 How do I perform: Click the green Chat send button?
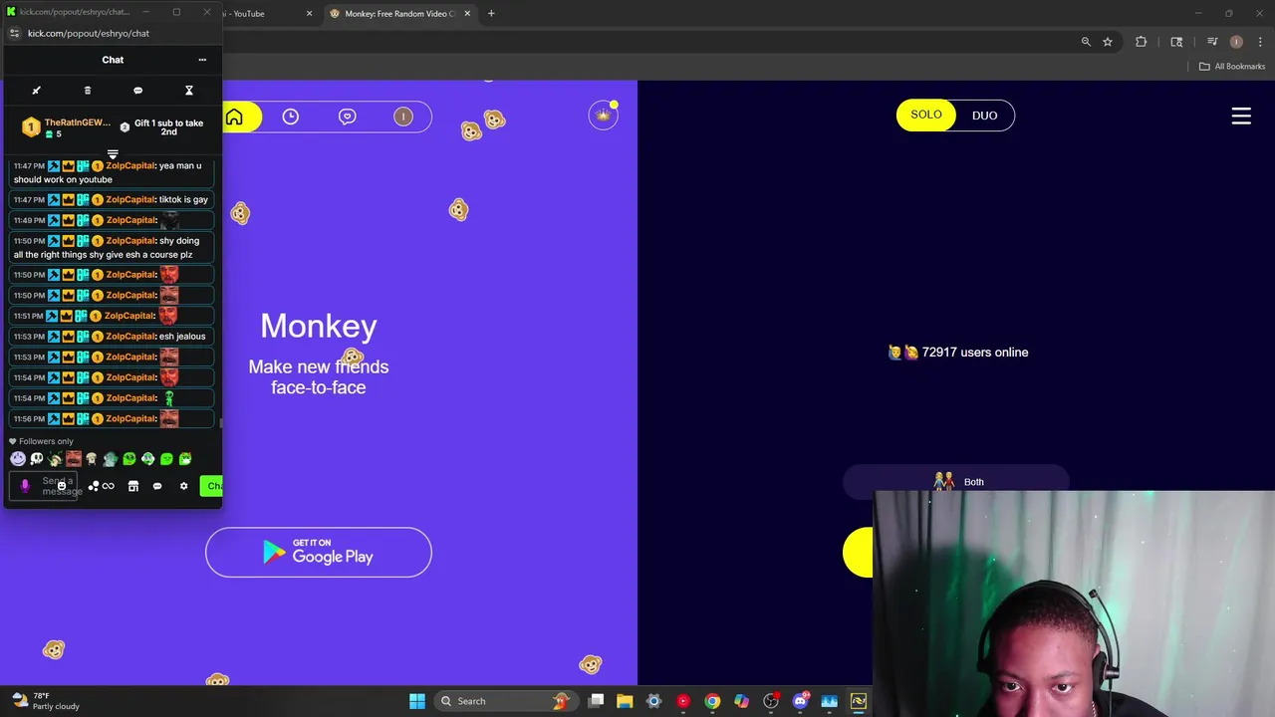tap(211, 486)
